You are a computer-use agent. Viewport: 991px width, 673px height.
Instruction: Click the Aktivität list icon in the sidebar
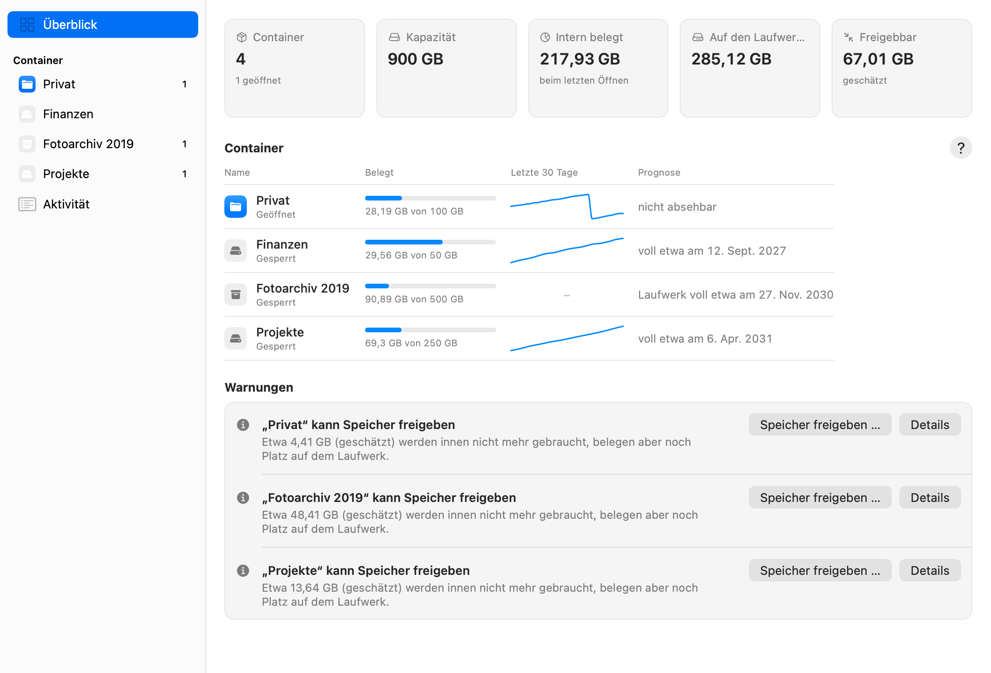[x=27, y=204]
